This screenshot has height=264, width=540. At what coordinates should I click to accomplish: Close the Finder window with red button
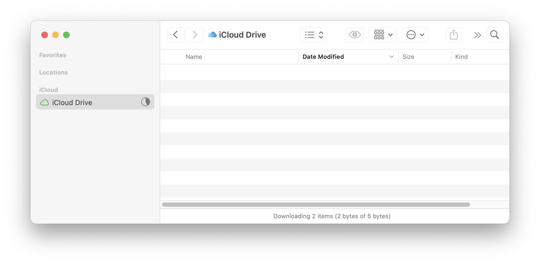(44, 35)
